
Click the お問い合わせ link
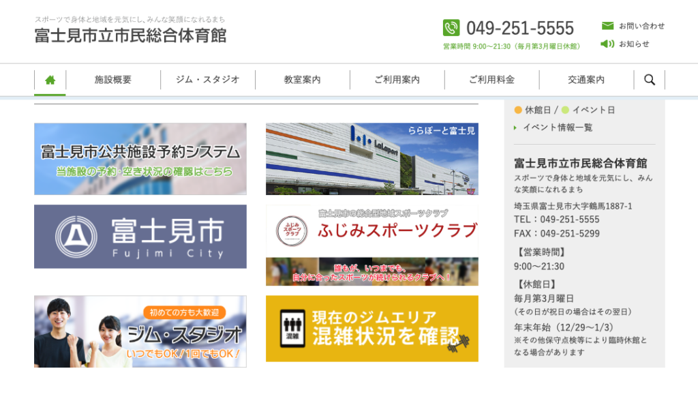coord(641,26)
